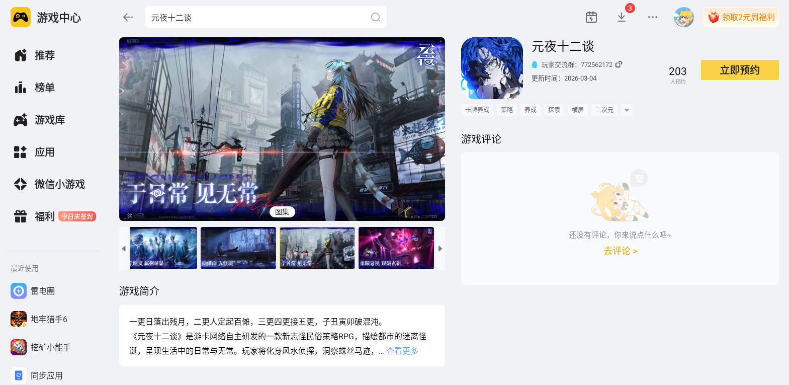Image resolution: width=789 pixels, height=385 pixels.
Task: Copy the player group number 772562172
Action: [x=619, y=64]
